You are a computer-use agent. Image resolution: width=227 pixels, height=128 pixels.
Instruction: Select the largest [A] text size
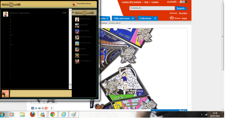[175, 2]
